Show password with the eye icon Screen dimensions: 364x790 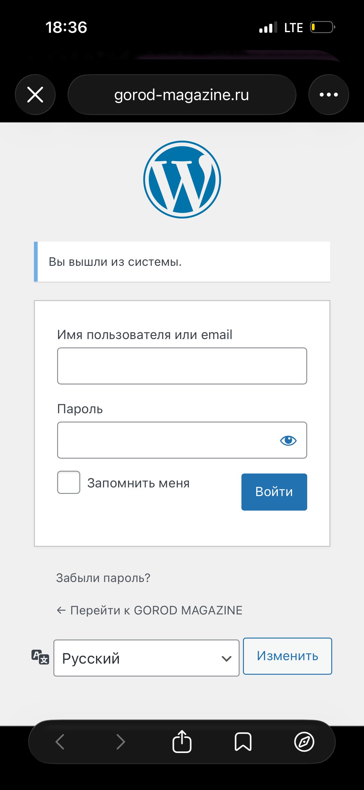(x=288, y=440)
